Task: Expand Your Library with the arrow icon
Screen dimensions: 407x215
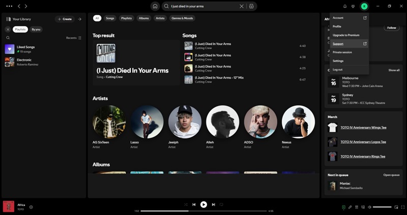Action: pos(80,19)
